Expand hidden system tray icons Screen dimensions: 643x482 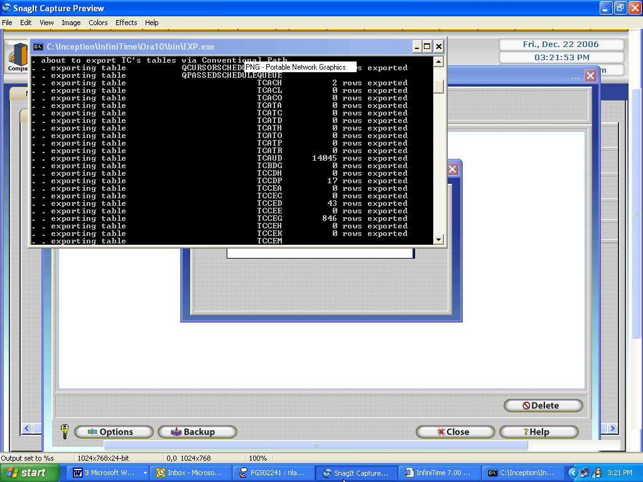click(573, 473)
